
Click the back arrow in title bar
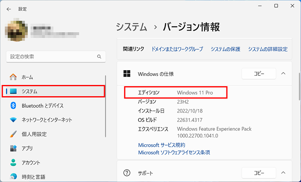pos(9,8)
